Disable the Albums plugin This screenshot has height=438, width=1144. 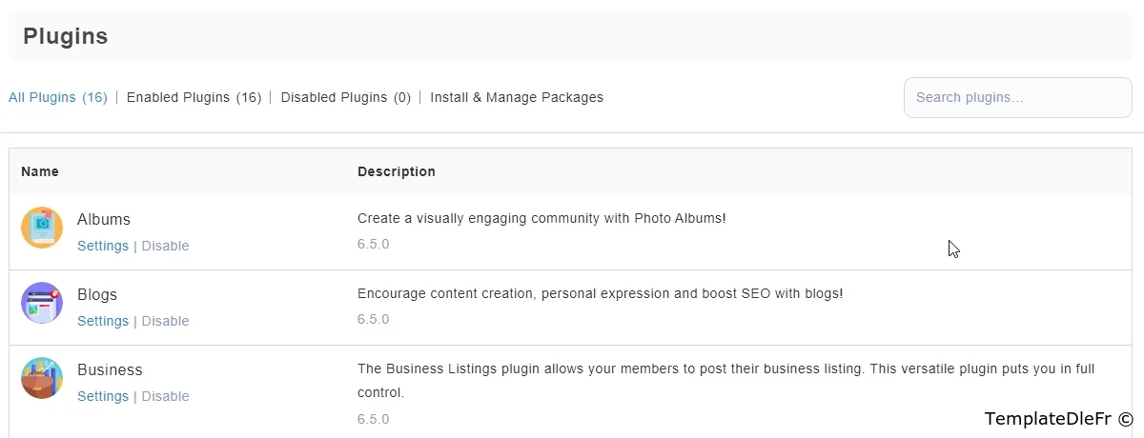pyautogui.click(x=165, y=246)
